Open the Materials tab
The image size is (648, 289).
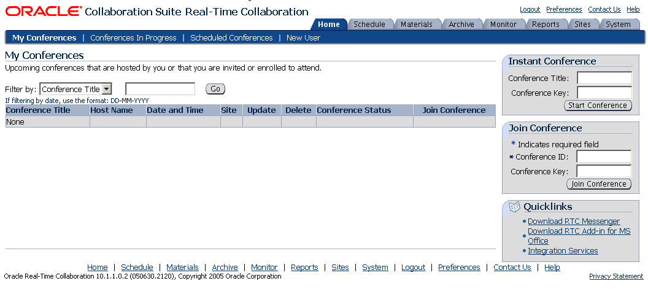click(x=416, y=25)
